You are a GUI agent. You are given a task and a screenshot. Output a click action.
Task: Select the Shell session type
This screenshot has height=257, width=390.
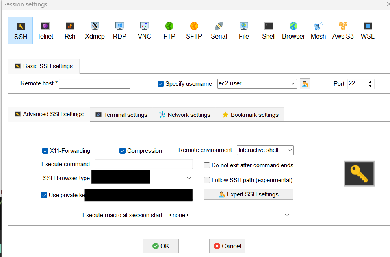click(x=269, y=31)
